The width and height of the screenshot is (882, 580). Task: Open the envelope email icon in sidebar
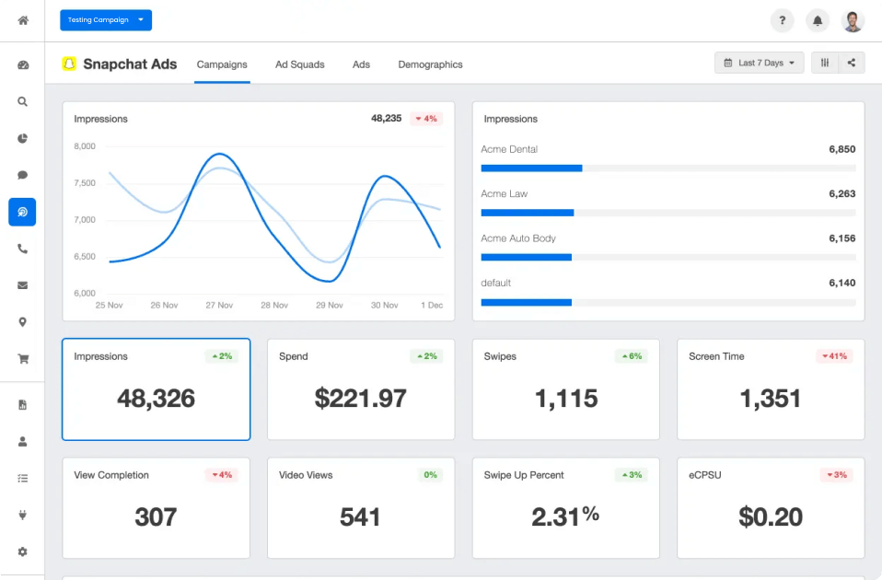(x=22, y=285)
